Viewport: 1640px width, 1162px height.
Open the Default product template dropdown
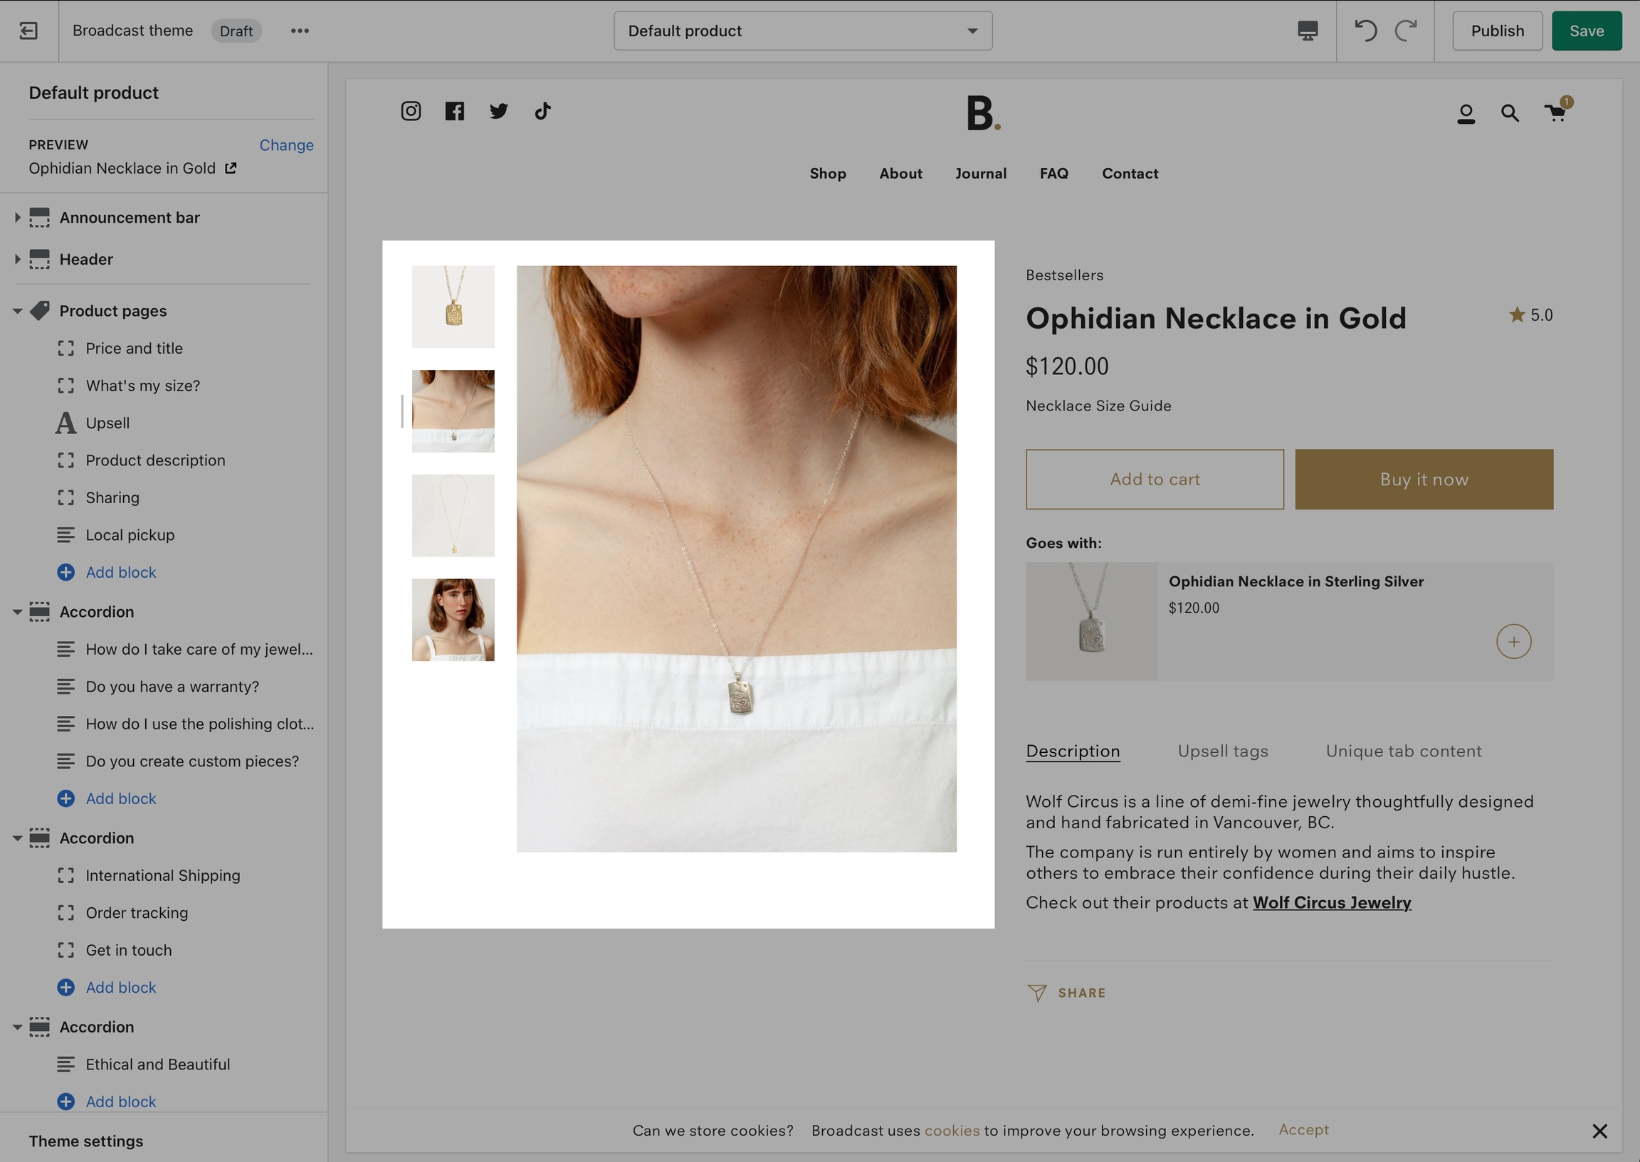coord(803,31)
